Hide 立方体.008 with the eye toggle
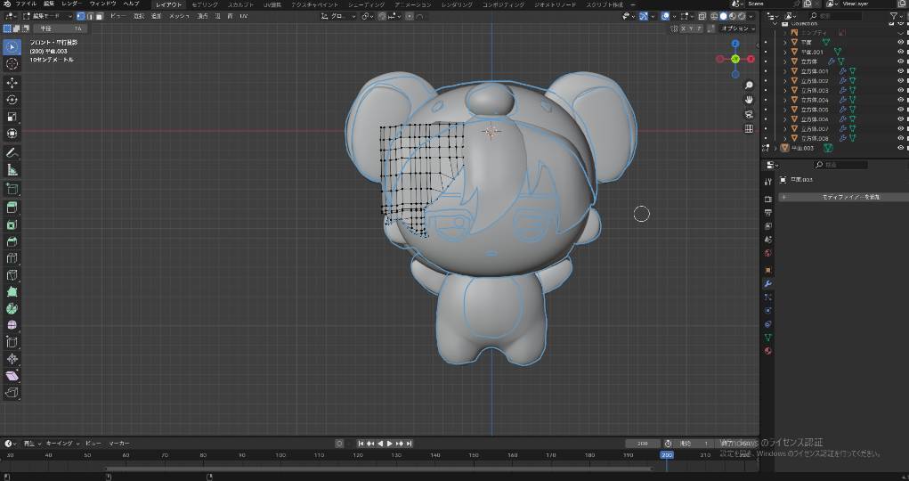This screenshot has width=909, height=481. coord(900,138)
